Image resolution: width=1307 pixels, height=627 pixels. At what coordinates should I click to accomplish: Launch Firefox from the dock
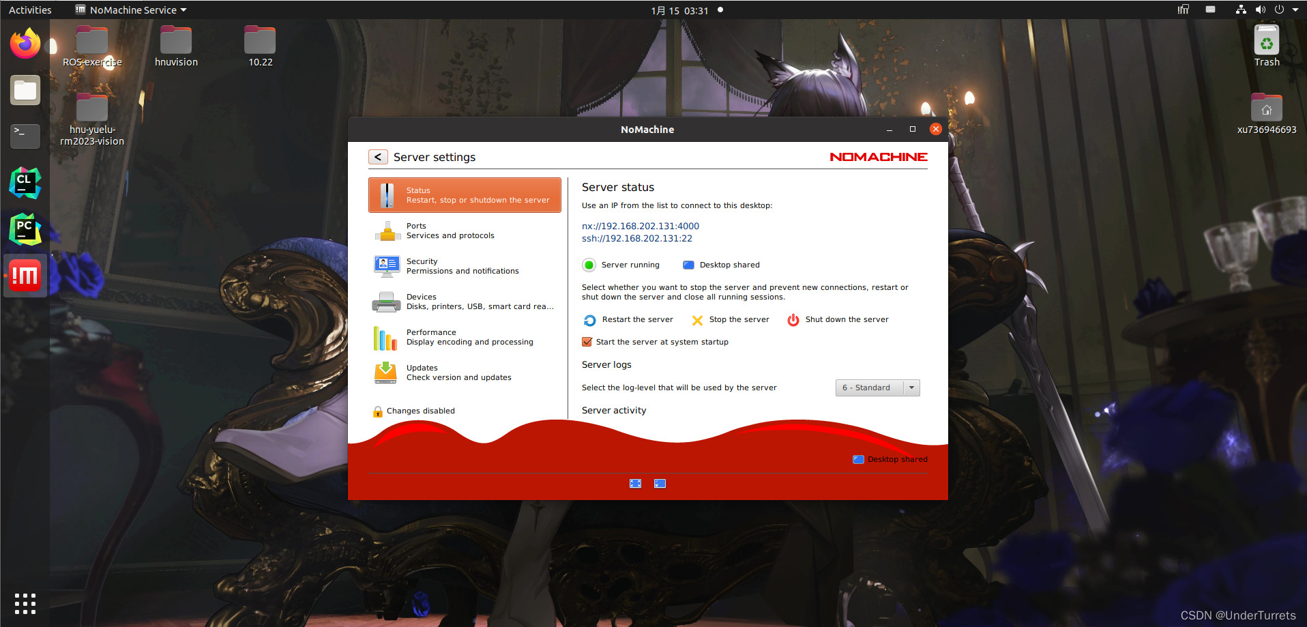click(25, 44)
